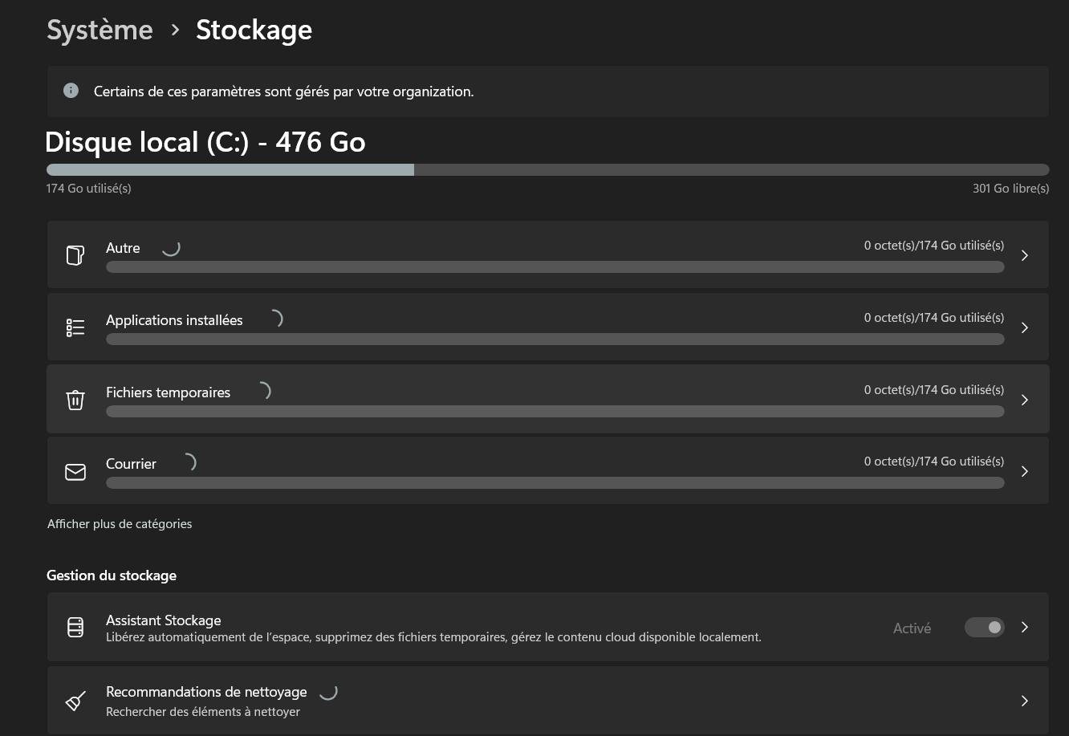
Task: Click the Courrier envelope icon
Action: click(75, 472)
